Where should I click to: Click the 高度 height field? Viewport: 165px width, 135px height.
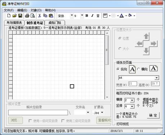pos(155,84)
